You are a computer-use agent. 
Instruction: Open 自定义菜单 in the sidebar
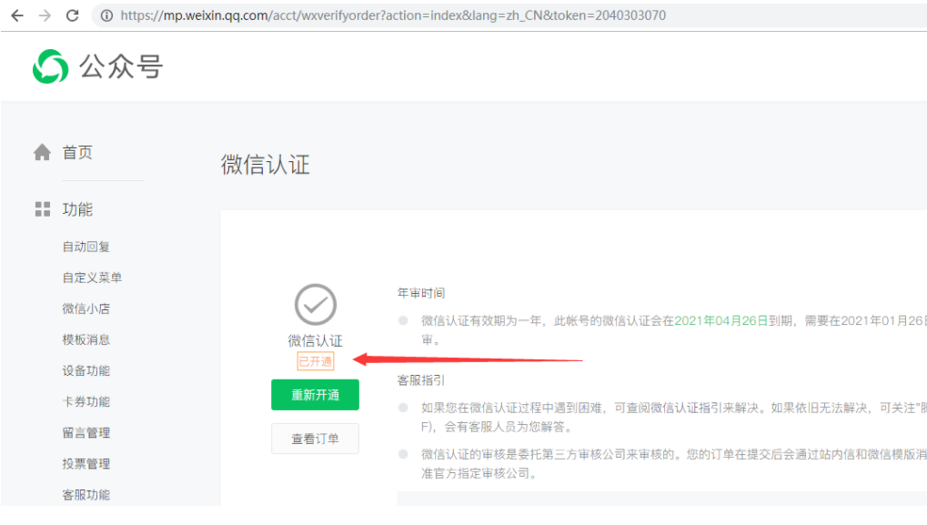(x=92, y=278)
